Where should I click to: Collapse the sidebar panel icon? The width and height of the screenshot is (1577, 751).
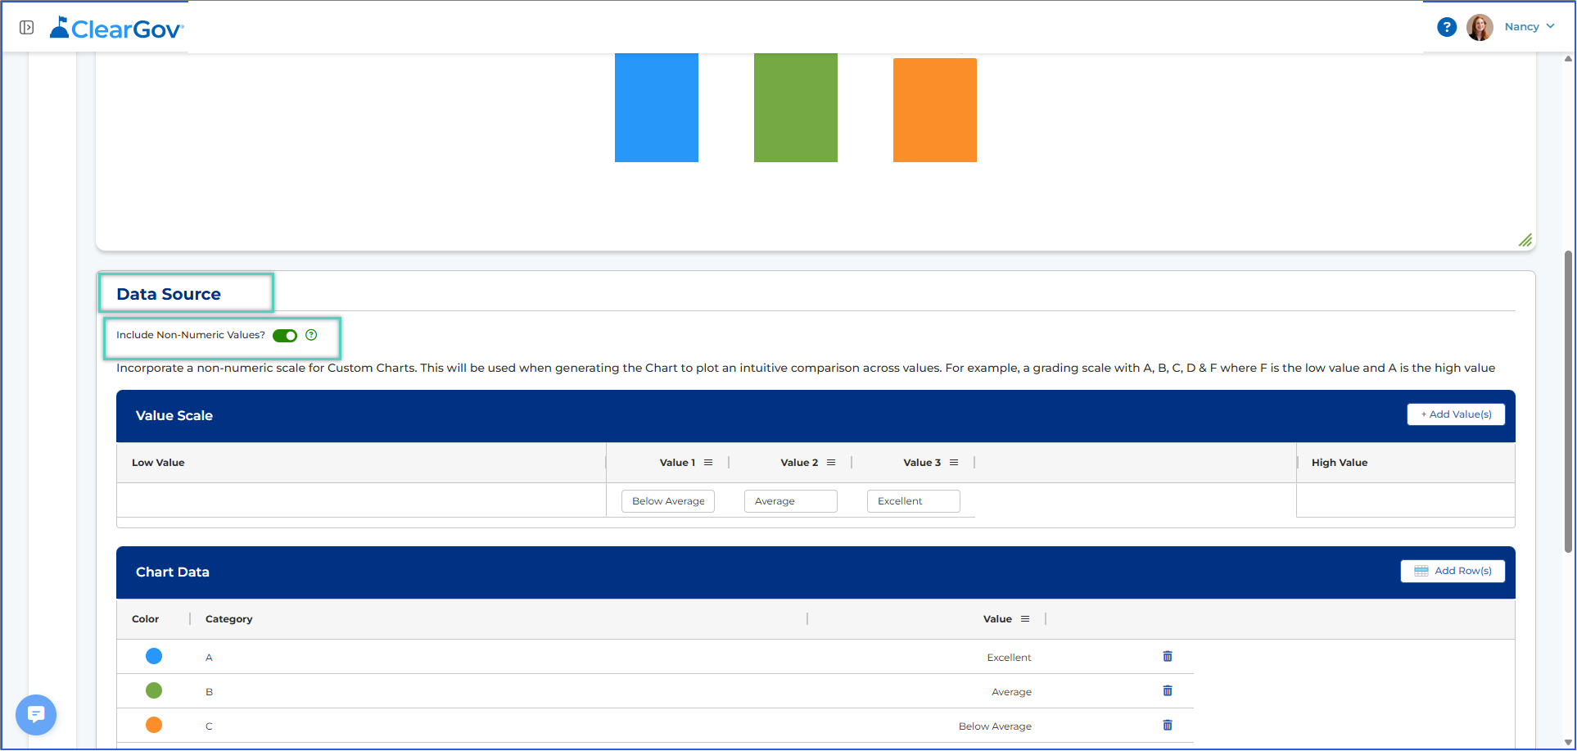[27, 28]
